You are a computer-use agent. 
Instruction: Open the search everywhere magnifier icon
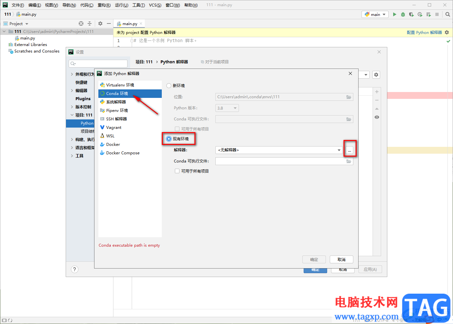[x=448, y=14]
